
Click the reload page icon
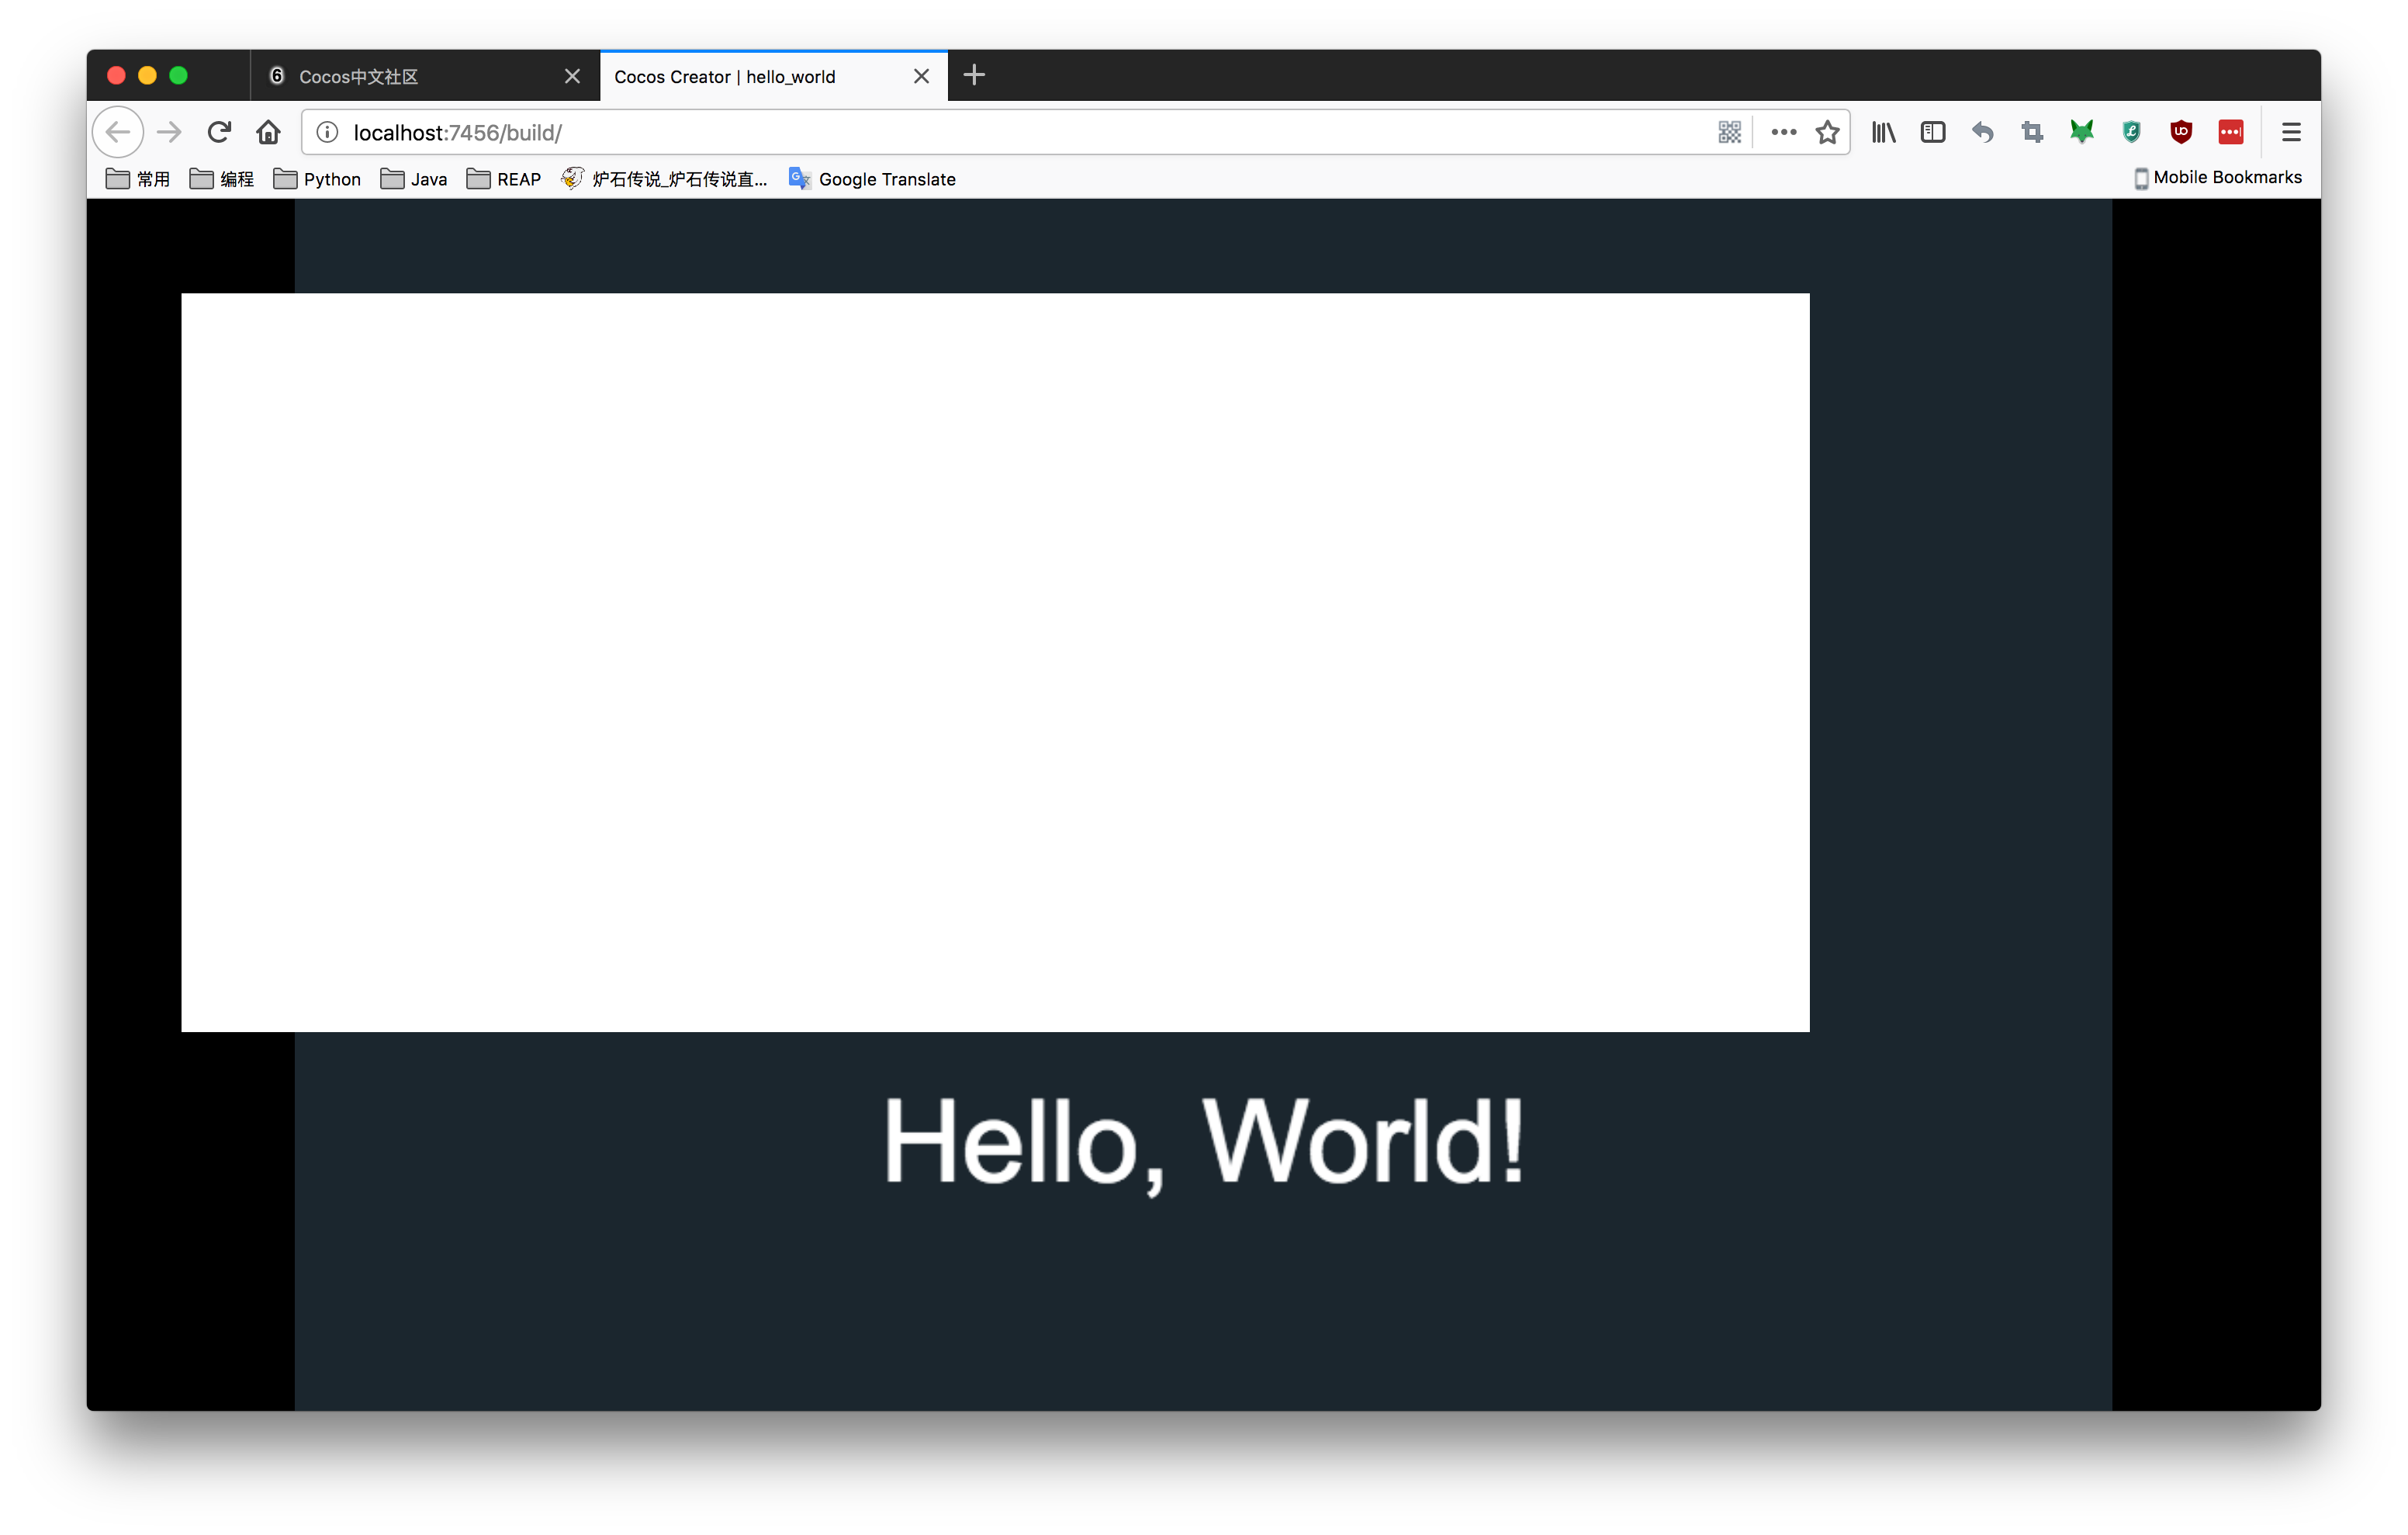[219, 132]
